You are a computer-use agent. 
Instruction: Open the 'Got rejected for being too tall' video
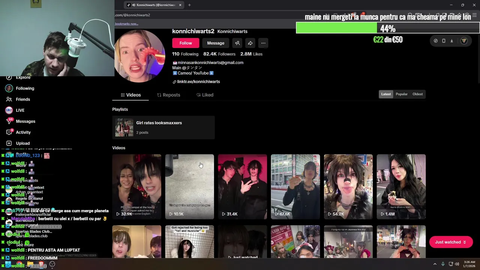[x=190, y=241]
